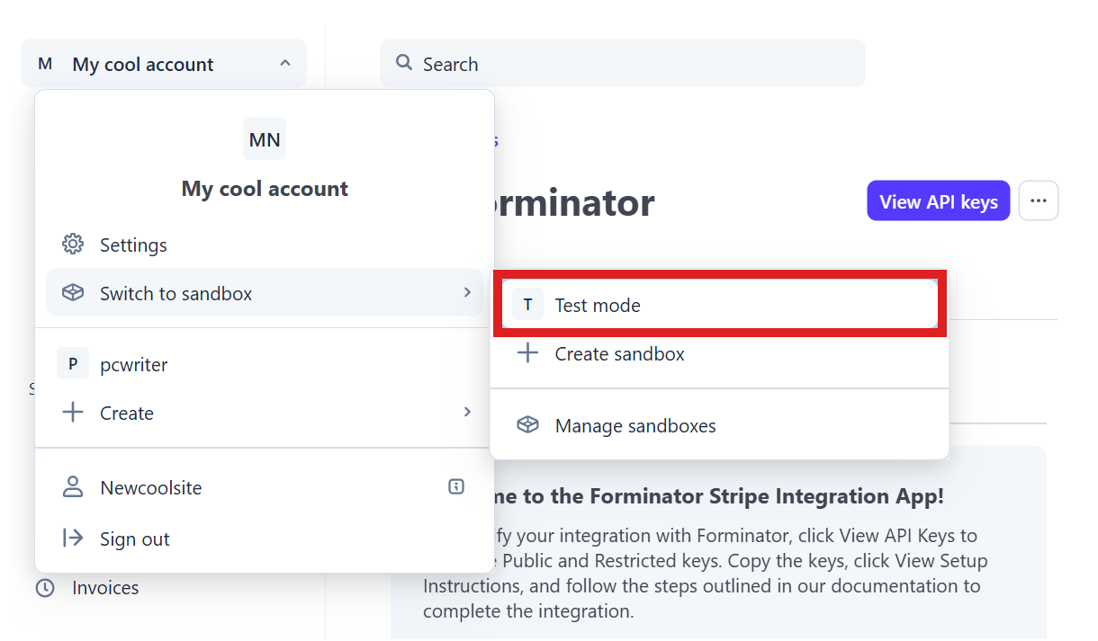Go to Invoices in the sidebar

(x=105, y=588)
